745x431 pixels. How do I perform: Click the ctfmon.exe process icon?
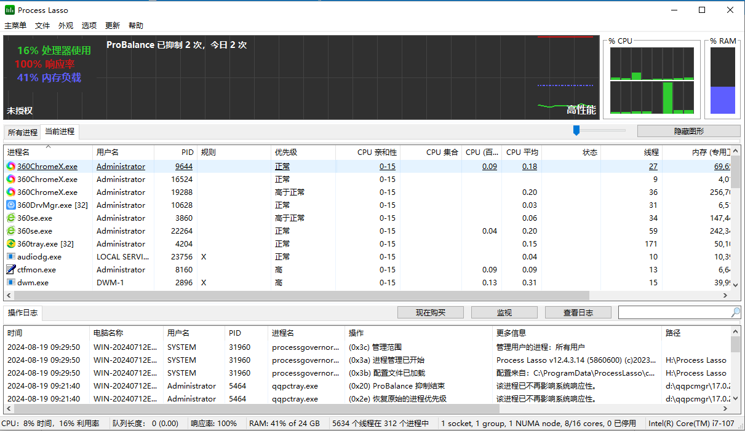click(10, 269)
